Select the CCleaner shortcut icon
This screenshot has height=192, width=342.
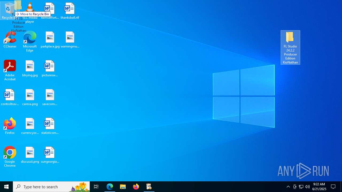10,40
